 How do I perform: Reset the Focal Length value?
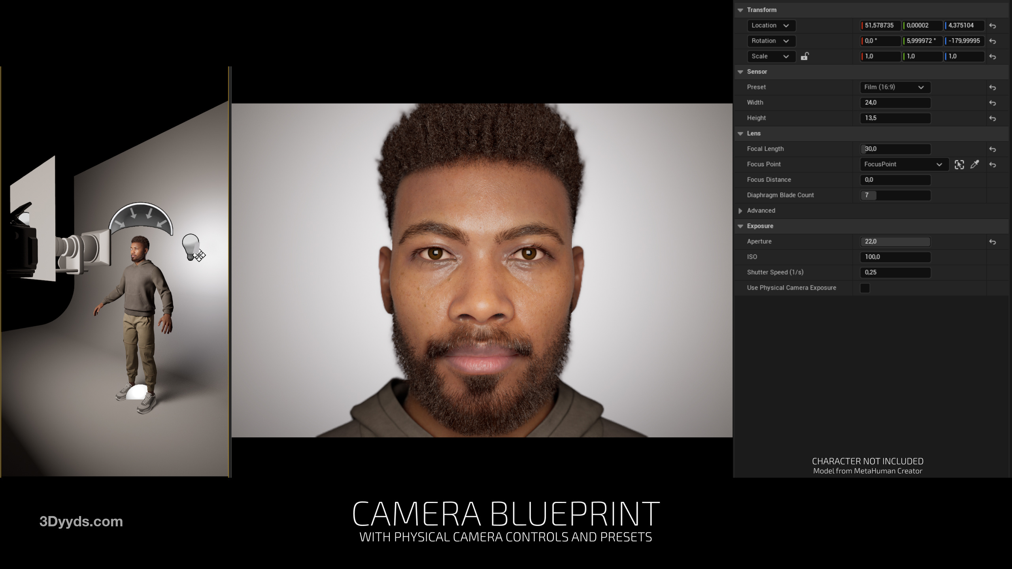click(992, 149)
